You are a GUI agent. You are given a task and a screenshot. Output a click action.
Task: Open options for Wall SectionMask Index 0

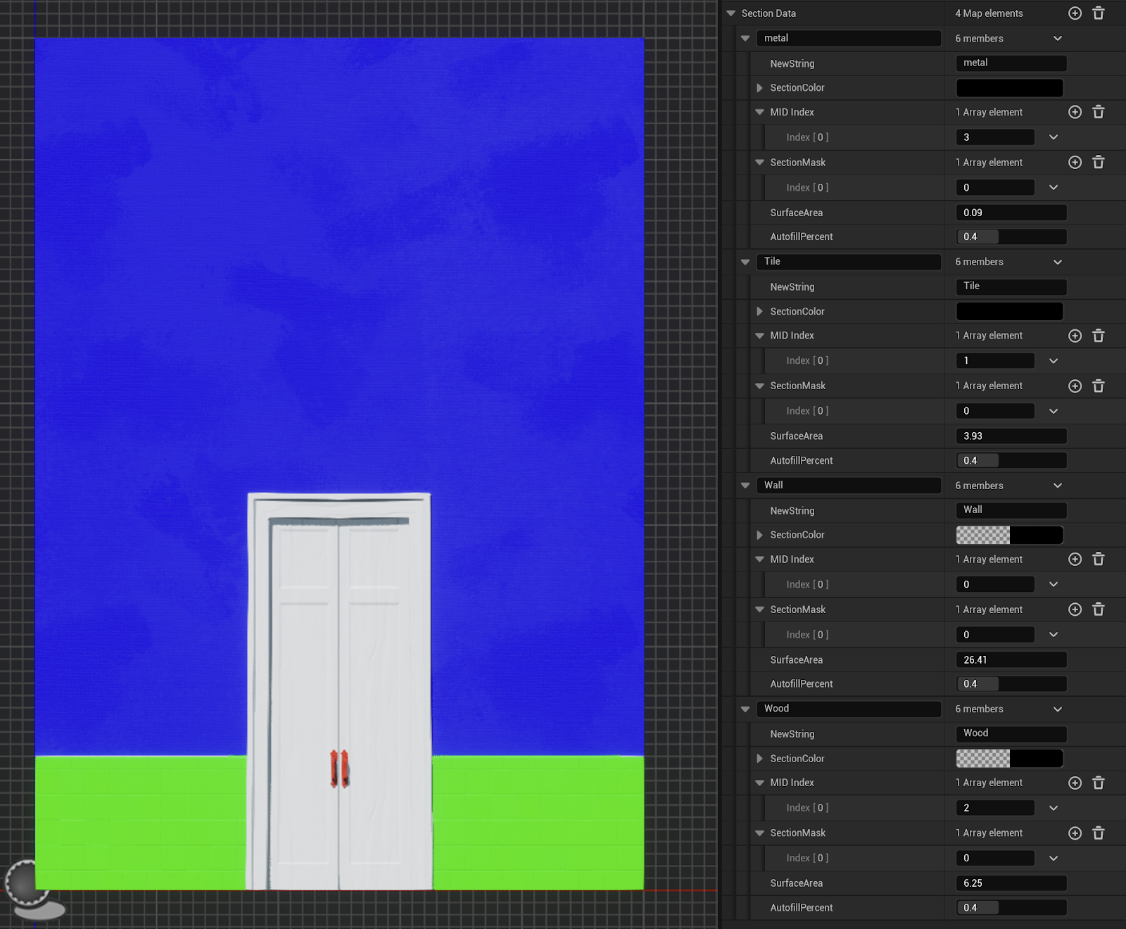[1053, 635]
